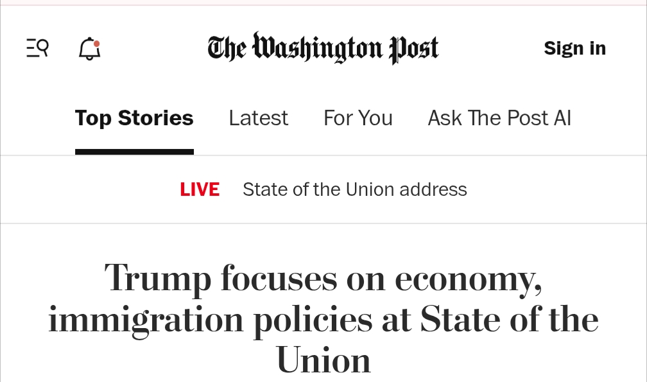Open the For You tab

[x=358, y=118]
